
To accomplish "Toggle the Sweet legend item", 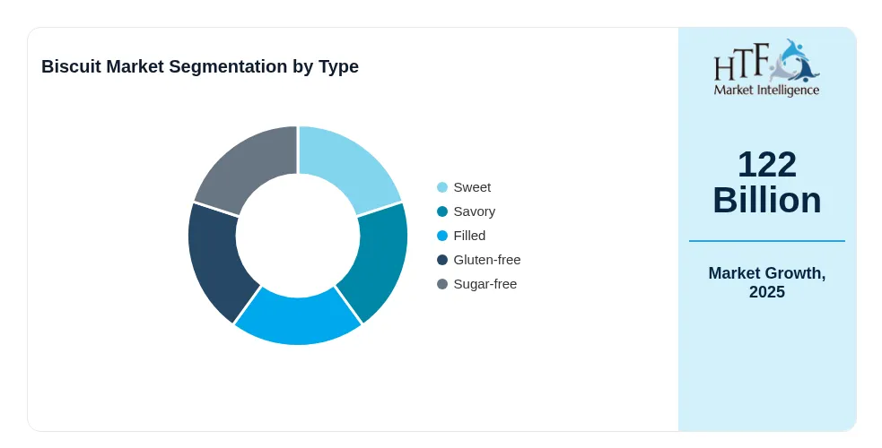I will 464,187.
